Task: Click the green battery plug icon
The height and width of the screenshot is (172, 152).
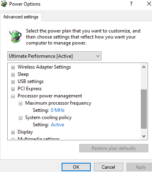Action: 16,36
